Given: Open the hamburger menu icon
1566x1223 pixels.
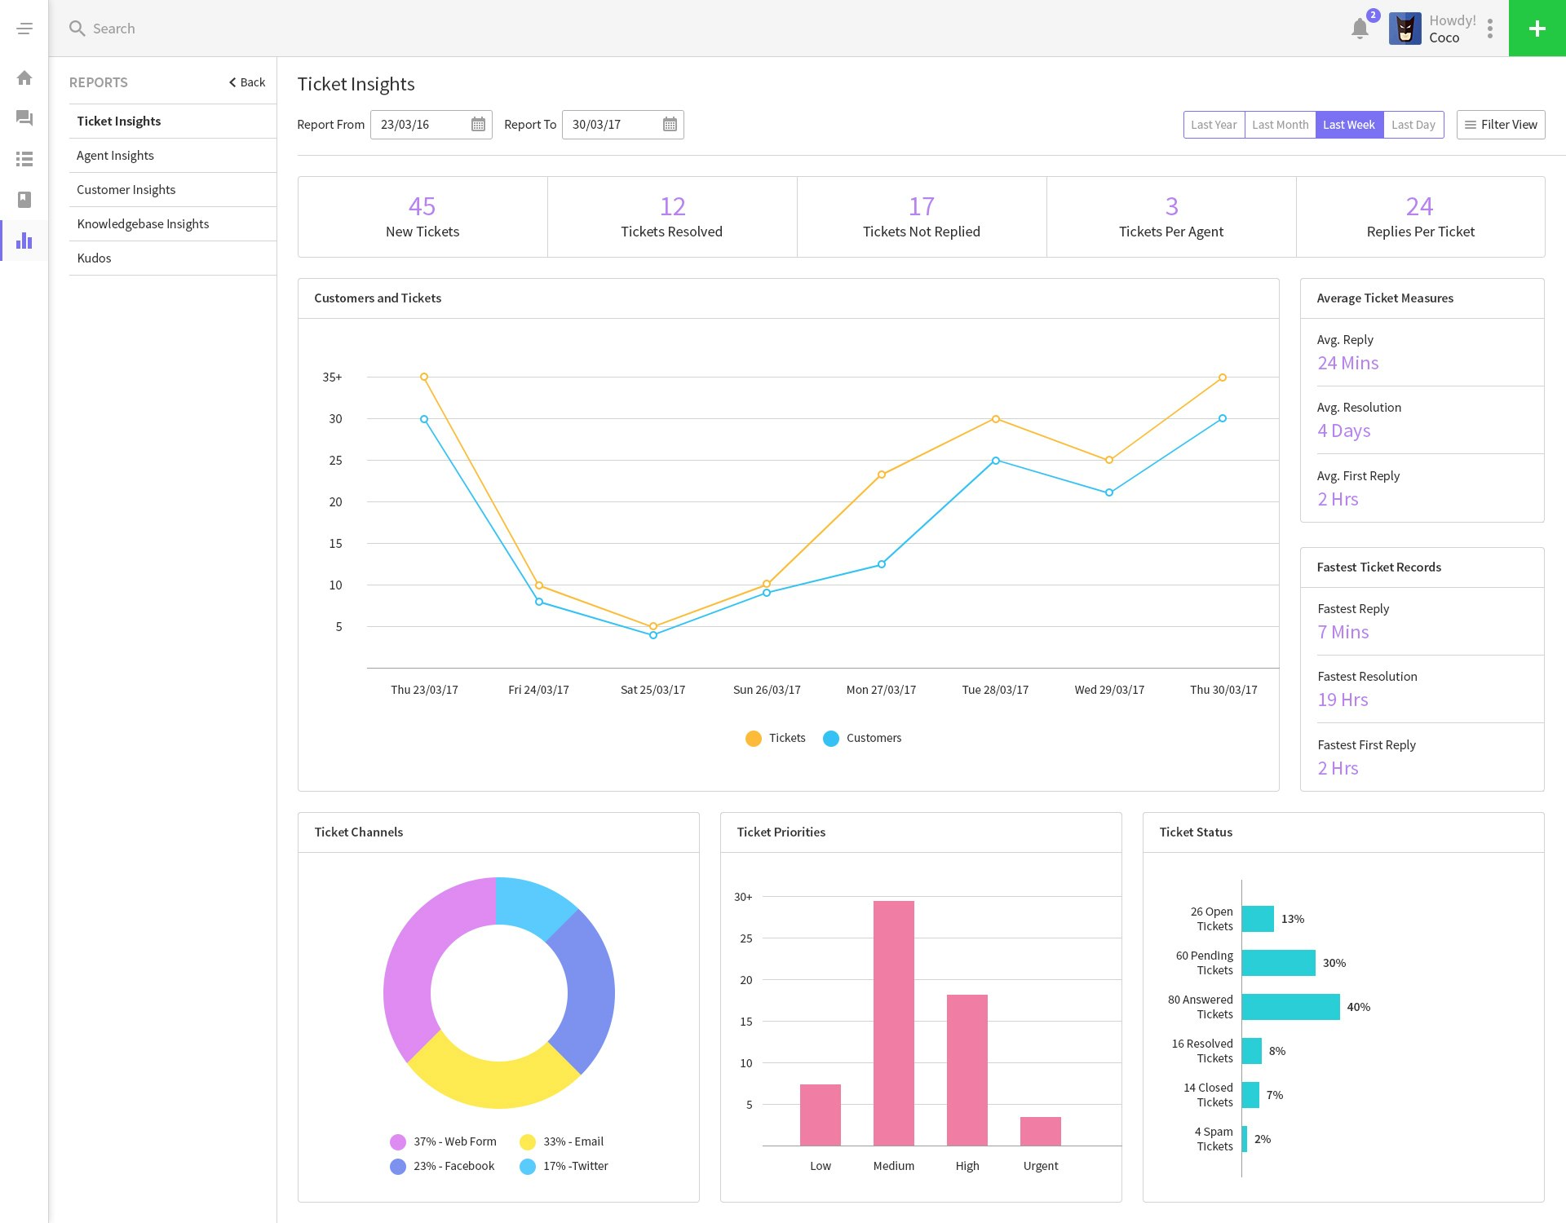Looking at the screenshot, I should click(x=24, y=29).
